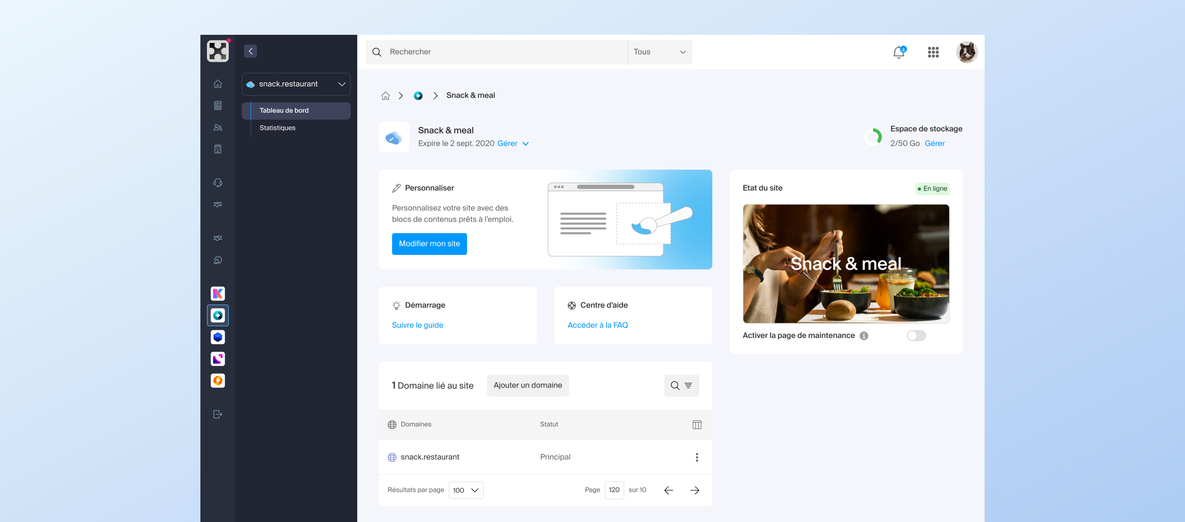Open the results per page dropdown showing 100

pyautogui.click(x=466, y=490)
